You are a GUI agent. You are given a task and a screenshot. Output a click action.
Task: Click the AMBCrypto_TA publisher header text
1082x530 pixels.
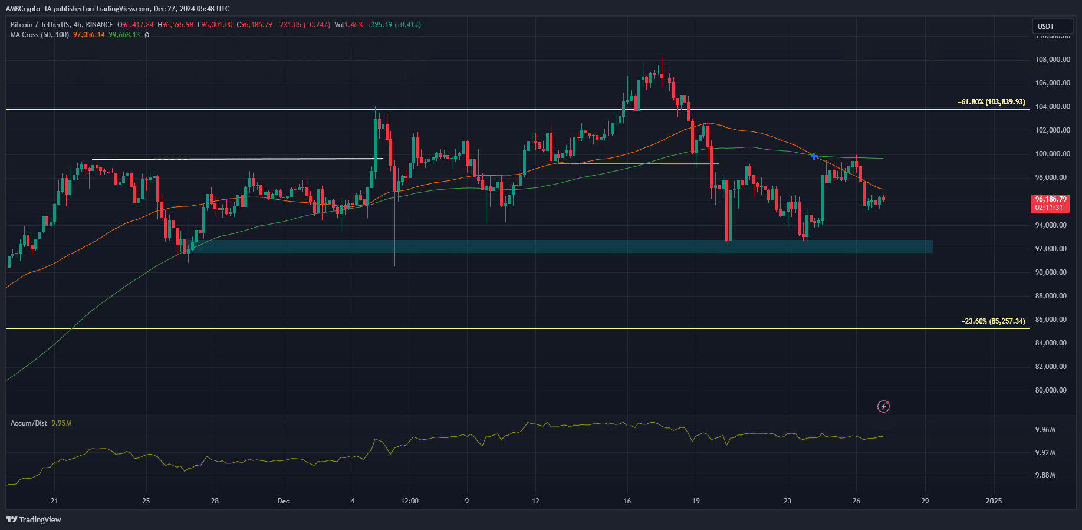point(117,9)
